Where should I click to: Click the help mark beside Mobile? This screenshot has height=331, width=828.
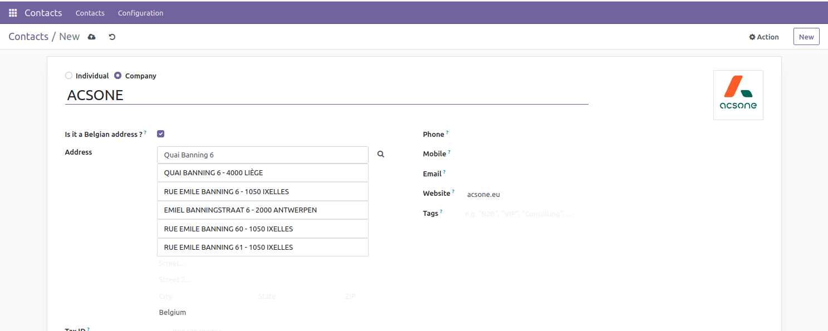coord(449,152)
